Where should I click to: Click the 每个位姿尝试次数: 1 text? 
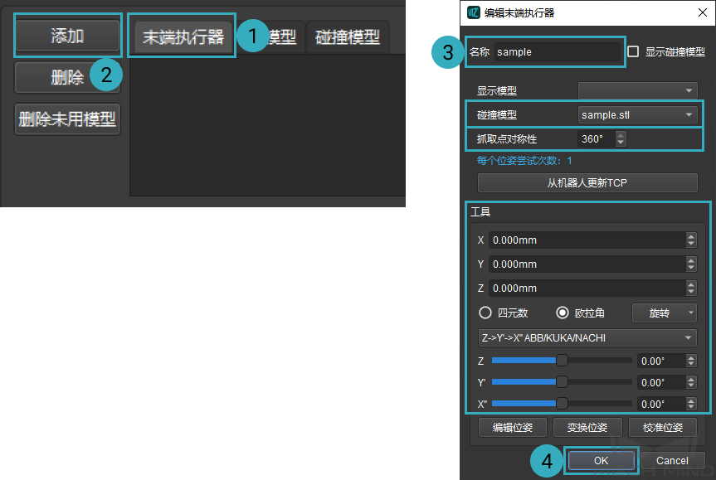524,161
